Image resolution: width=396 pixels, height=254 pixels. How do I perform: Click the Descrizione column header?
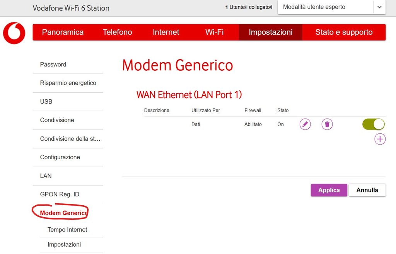click(x=157, y=110)
